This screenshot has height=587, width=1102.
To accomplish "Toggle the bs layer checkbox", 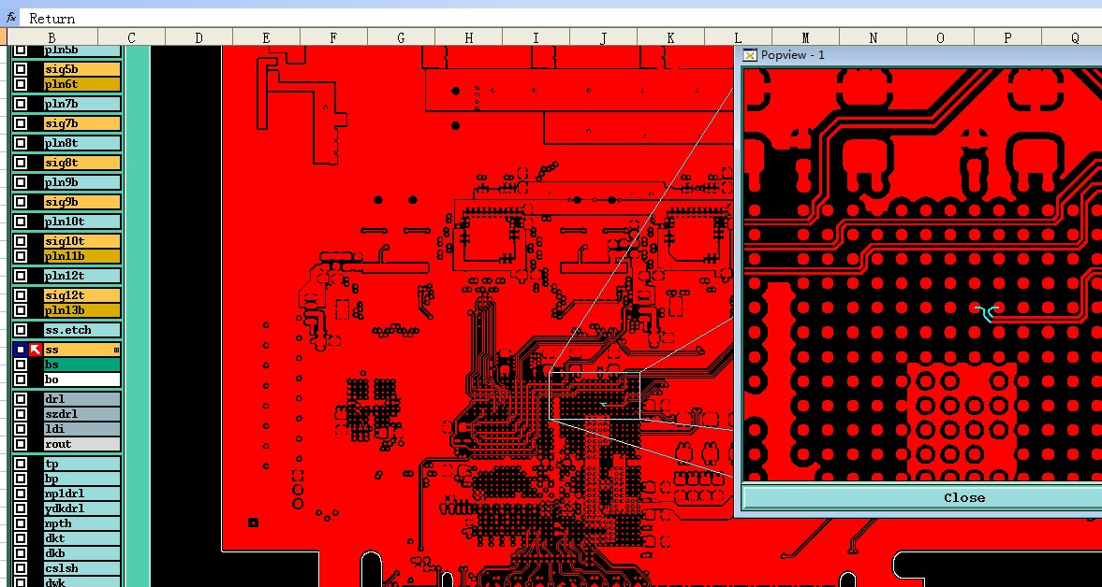I will pyautogui.click(x=22, y=365).
